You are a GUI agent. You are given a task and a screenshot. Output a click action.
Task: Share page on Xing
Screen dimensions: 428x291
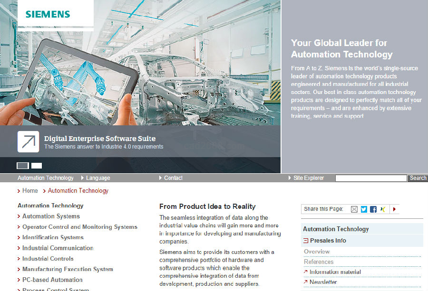coord(383,209)
